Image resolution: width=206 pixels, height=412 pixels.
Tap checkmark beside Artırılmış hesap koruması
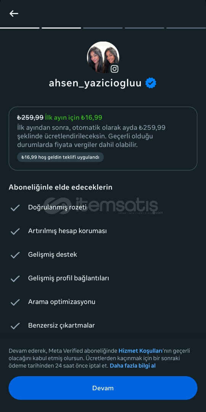click(x=15, y=232)
